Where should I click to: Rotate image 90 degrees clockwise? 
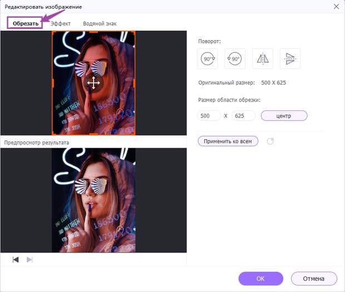click(x=208, y=59)
